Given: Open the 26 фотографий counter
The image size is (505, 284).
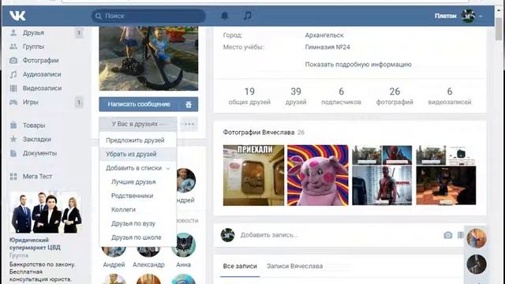Looking at the screenshot, I should (x=395, y=96).
